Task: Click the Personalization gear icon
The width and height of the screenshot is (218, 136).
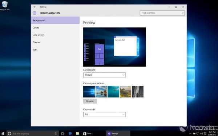Action: tap(35, 13)
